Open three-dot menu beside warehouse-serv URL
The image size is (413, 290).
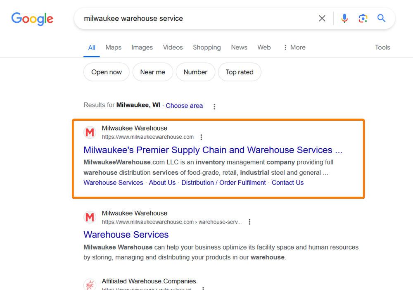[249, 222]
